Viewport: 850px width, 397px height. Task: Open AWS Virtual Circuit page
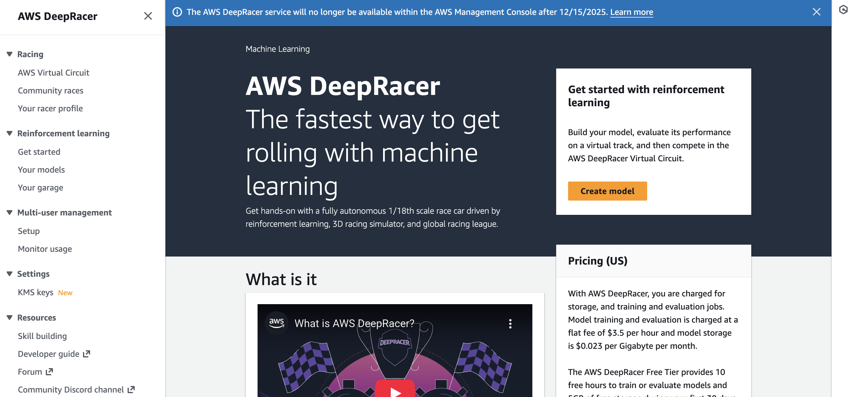pyautogui.click(x=54, y=73)
